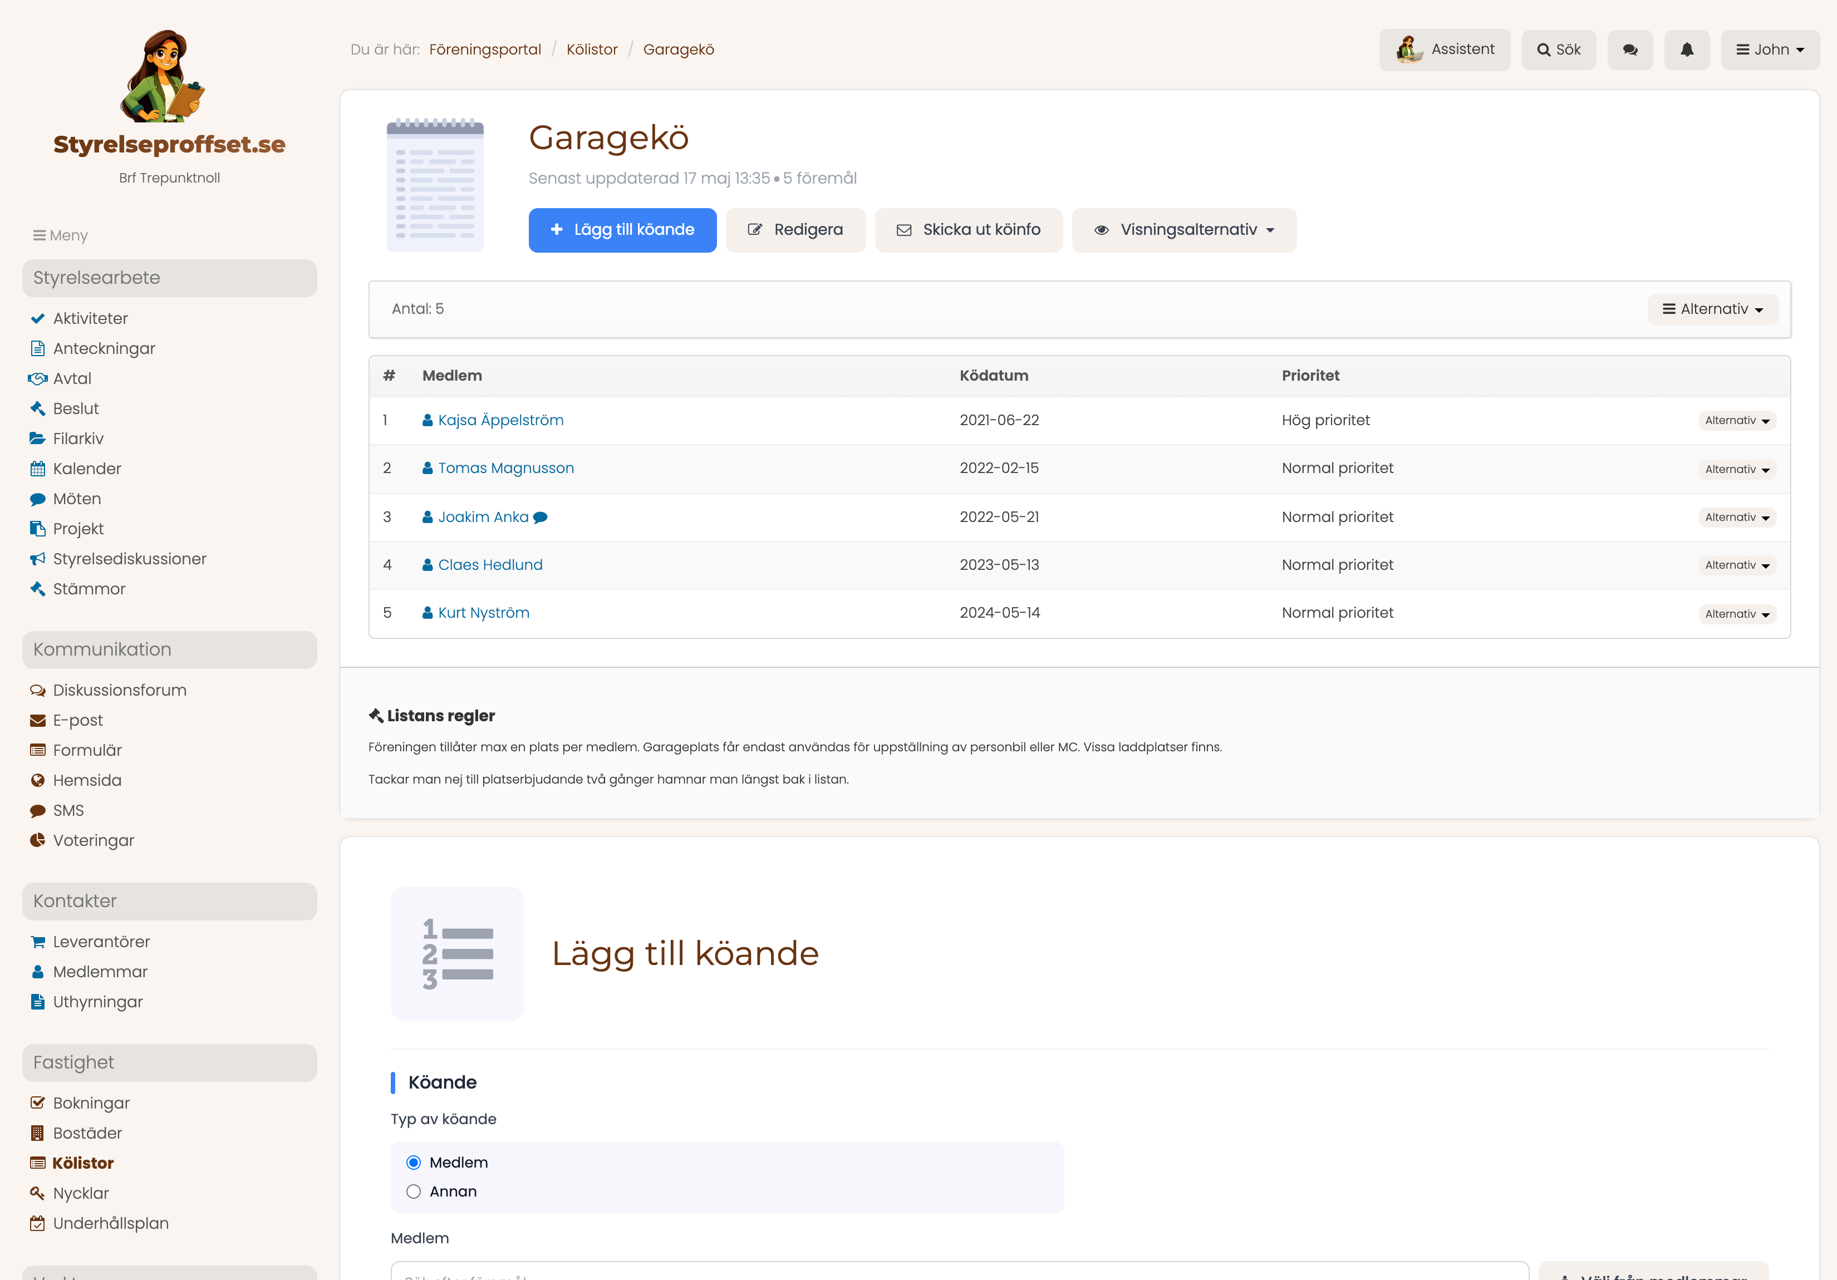
Task: Go to Föreningsportal breadcrumb
Action: coord(485,50)
